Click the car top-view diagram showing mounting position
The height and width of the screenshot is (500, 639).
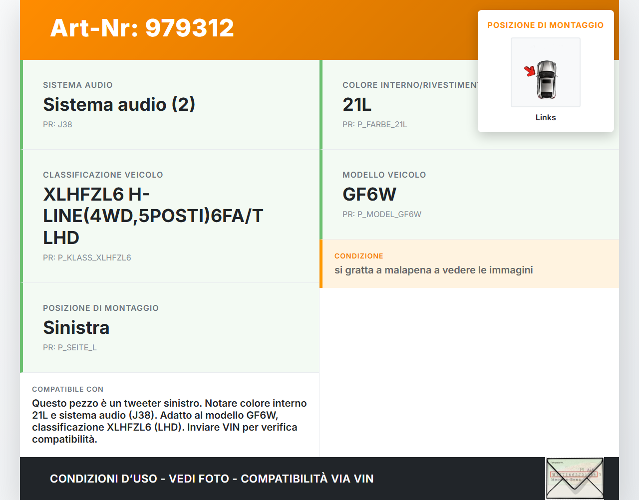click(545, 72)
